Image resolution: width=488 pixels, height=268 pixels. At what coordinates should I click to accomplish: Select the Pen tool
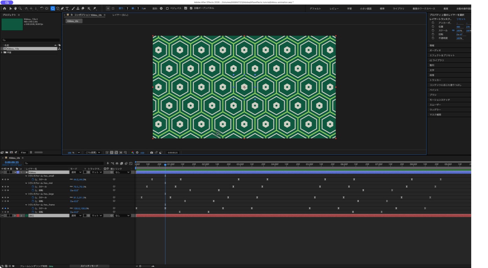(x=62, y=8)
